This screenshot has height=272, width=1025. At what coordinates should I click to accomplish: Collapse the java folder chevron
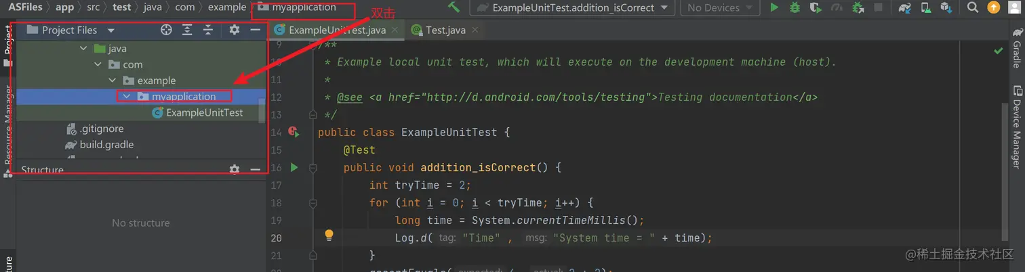coord(83,49)
